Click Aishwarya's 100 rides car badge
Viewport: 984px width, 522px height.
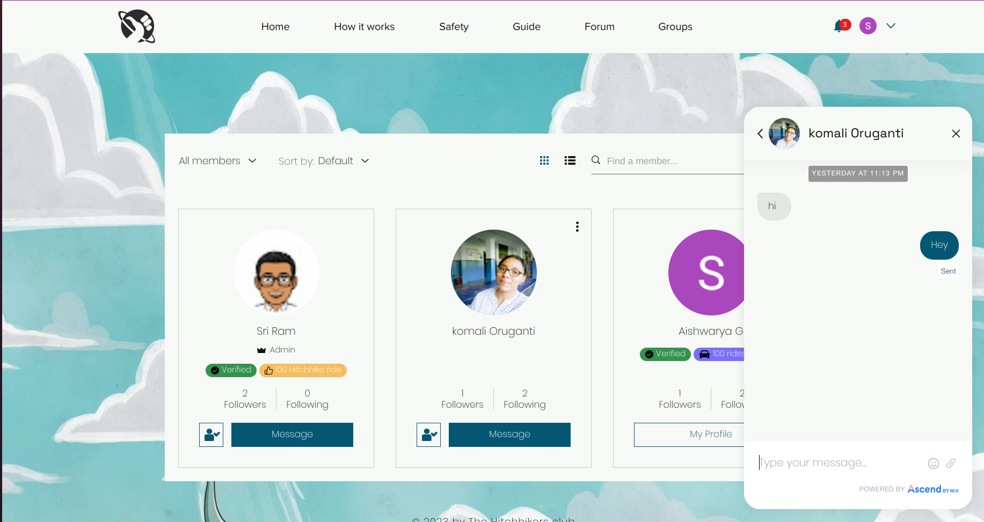coord(719,354)
